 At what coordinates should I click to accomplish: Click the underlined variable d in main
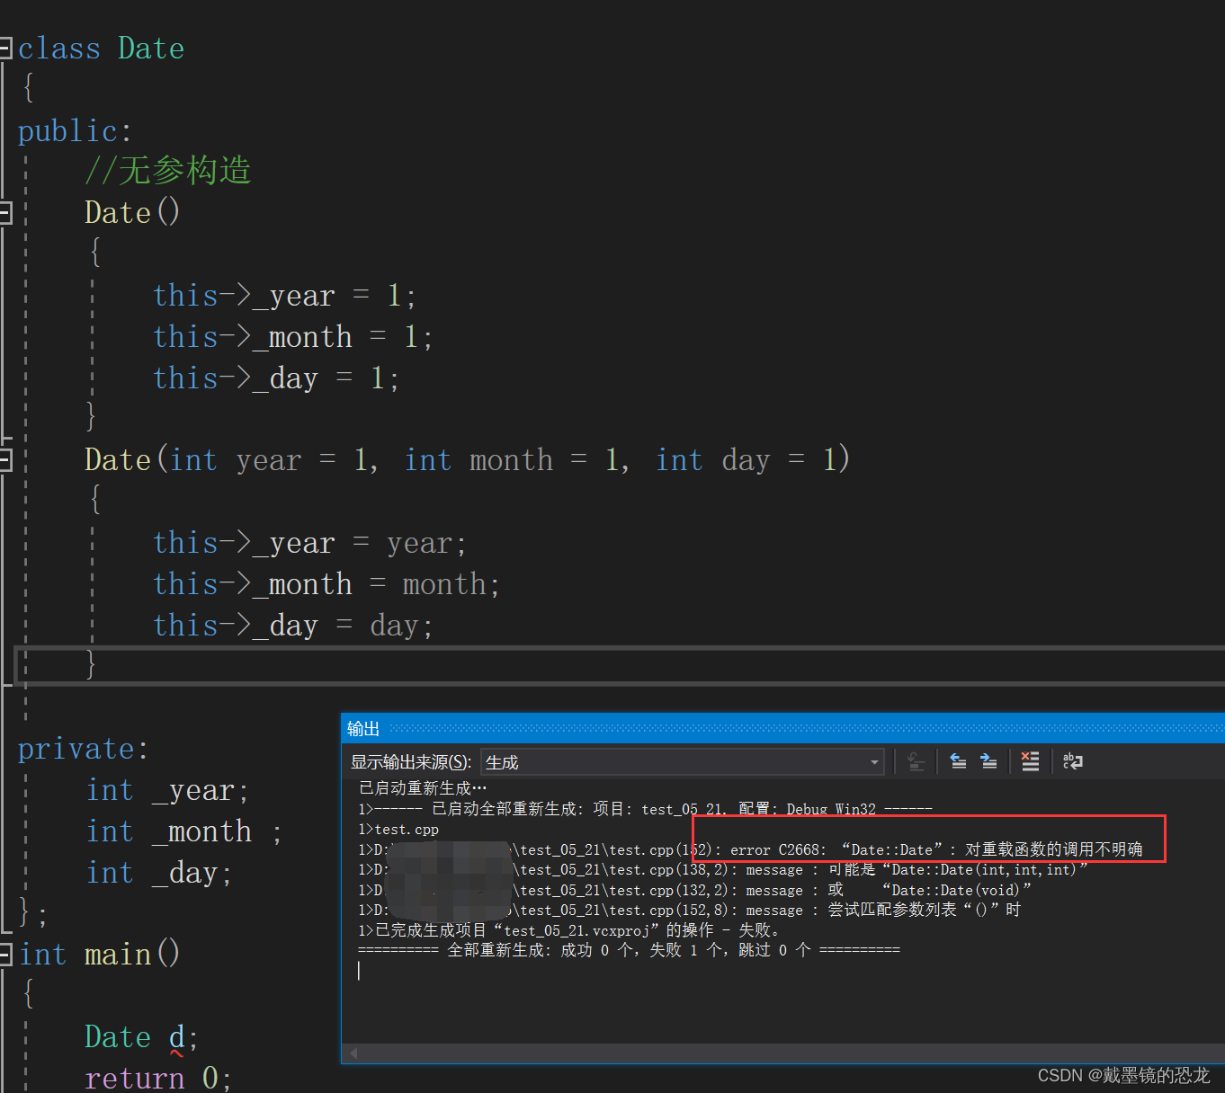point(177,1037)
